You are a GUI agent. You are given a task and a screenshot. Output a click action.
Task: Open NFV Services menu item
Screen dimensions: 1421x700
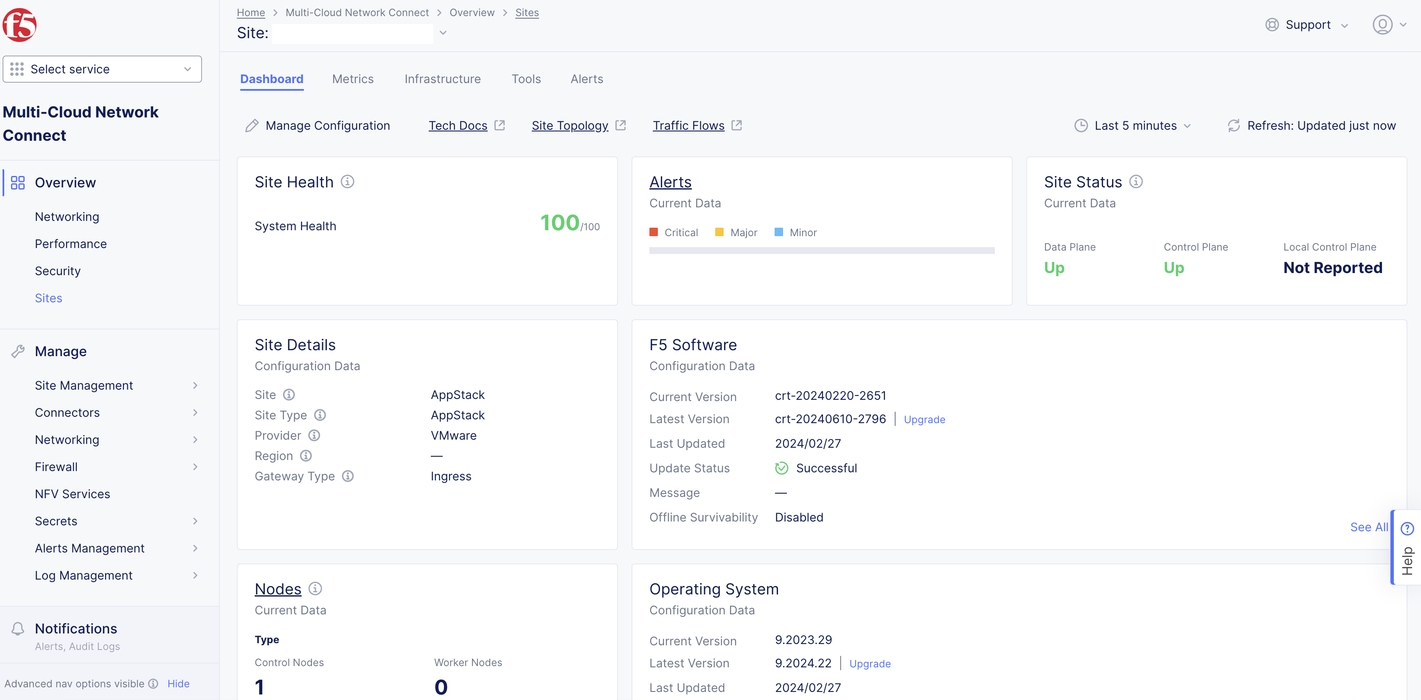pos(72,494)
